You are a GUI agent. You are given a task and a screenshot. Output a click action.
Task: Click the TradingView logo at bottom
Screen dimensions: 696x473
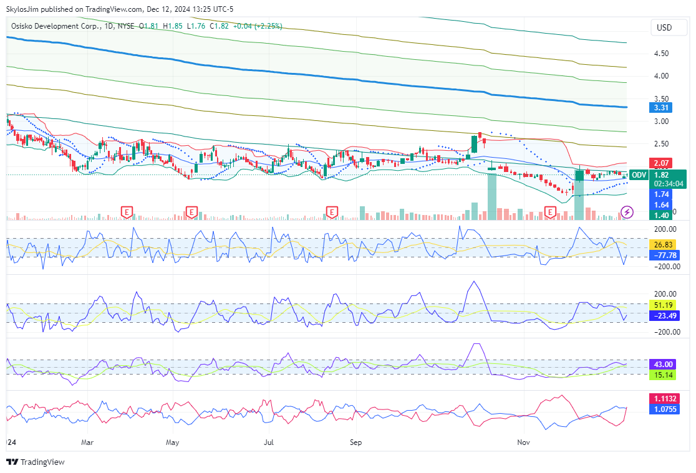click(36, 462)
